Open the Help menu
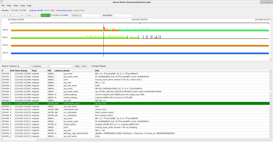The image size is (273, 142). tap(29, 5)
